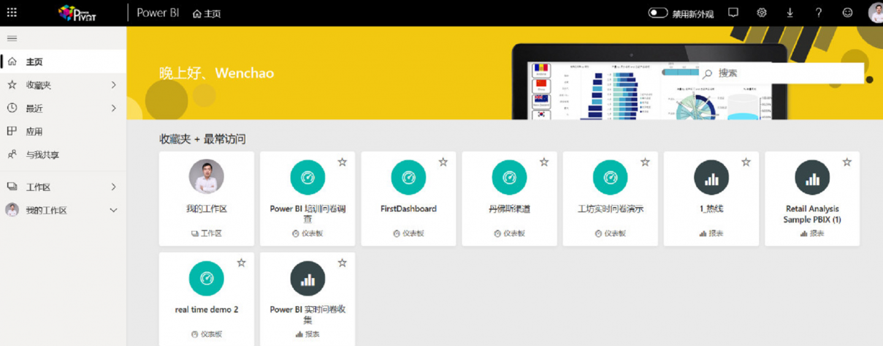
Task: Expand the 收藏夹 chevron arrow
Action: click(x=113, y=85)
